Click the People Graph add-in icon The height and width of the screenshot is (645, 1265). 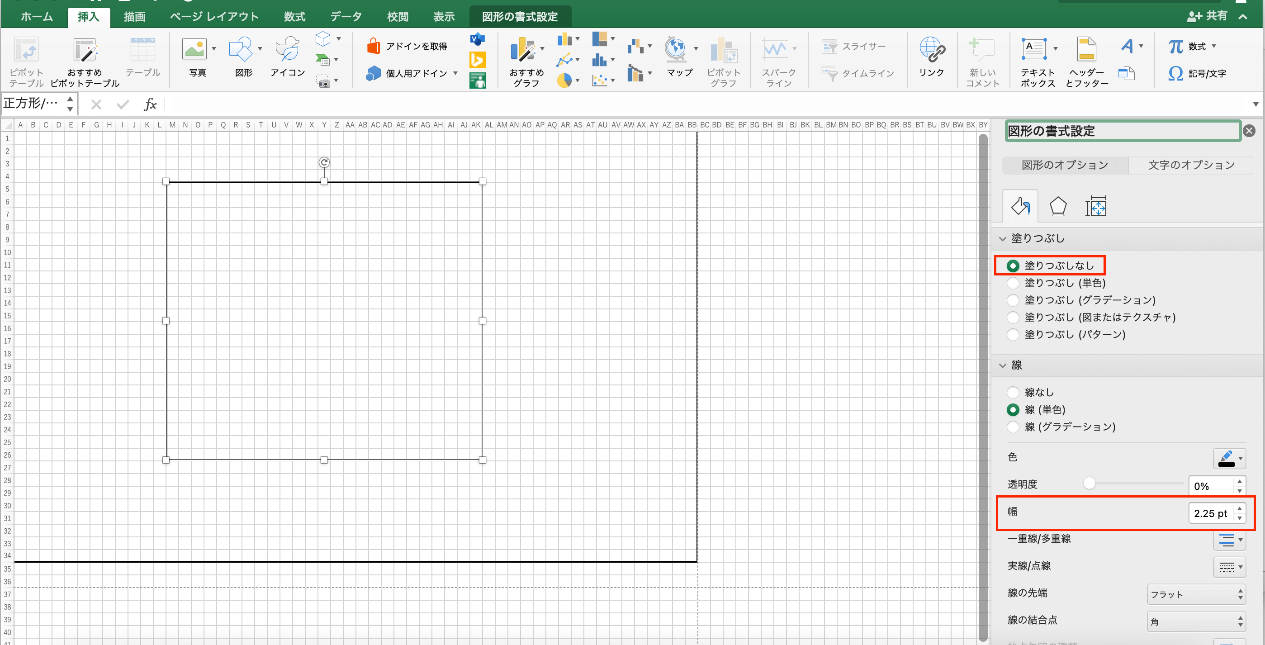477,81
